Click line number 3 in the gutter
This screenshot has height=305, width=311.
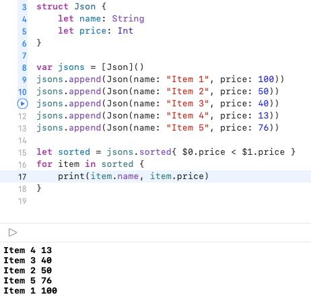[24, 7]
